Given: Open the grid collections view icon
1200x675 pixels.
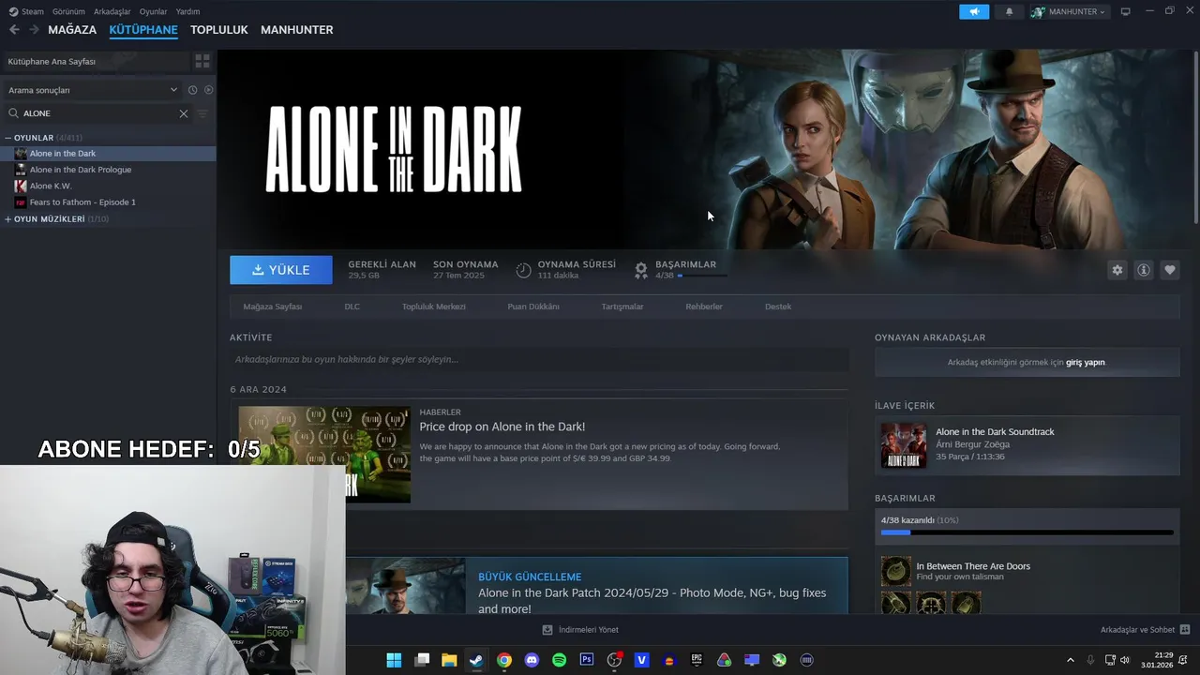Looking at the screenshot, I should tap(202, 61).
